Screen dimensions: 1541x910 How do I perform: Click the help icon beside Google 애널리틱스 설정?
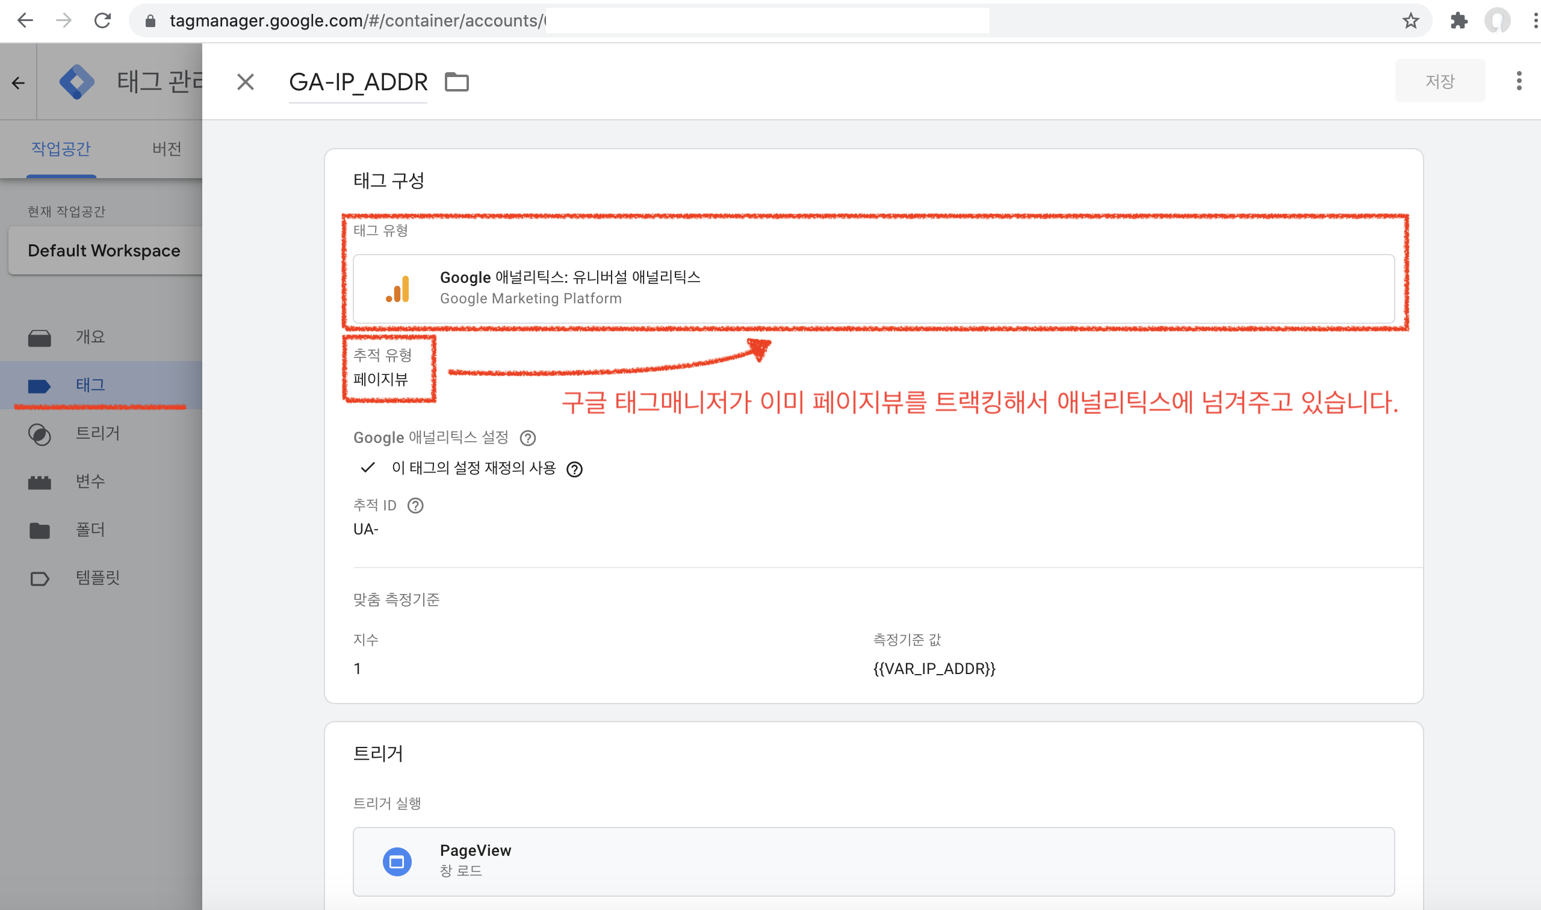coord(527,438)
